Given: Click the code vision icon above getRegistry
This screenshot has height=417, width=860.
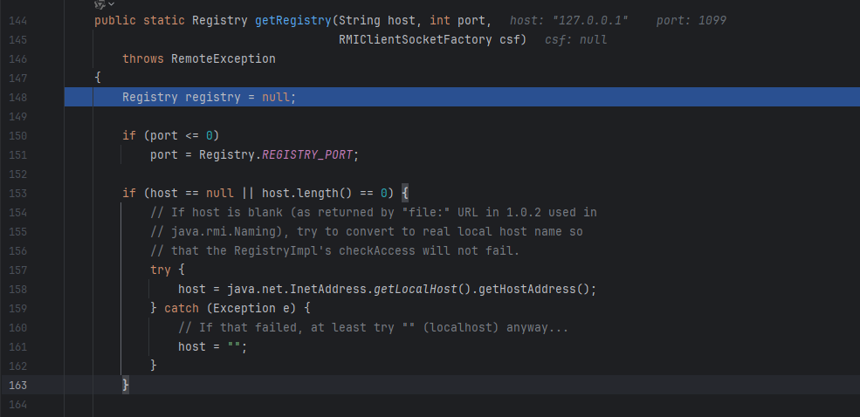Looking at the screenshot, I should pos(99,4).
